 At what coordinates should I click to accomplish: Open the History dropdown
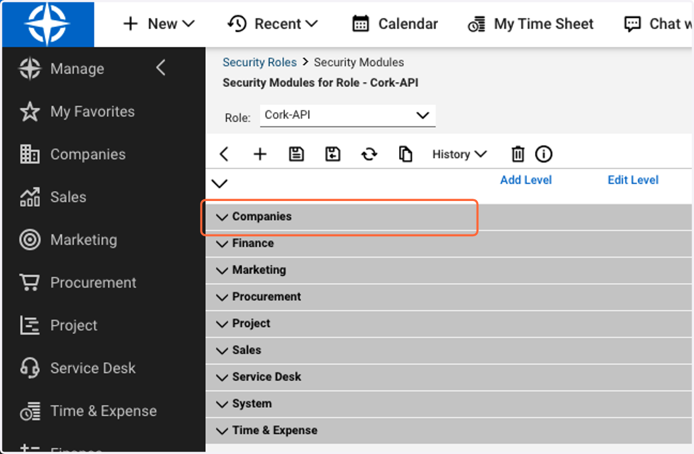(460, 154)
